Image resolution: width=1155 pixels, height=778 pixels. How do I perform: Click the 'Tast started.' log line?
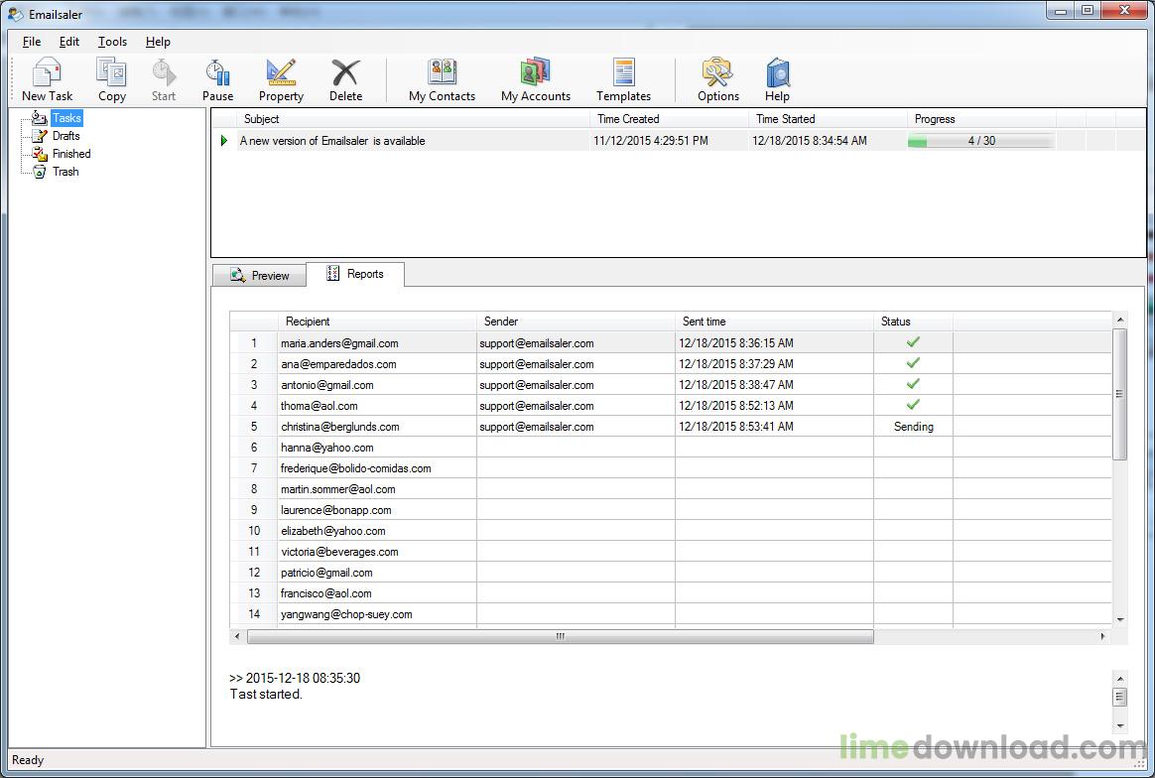(x=266, y=694)
